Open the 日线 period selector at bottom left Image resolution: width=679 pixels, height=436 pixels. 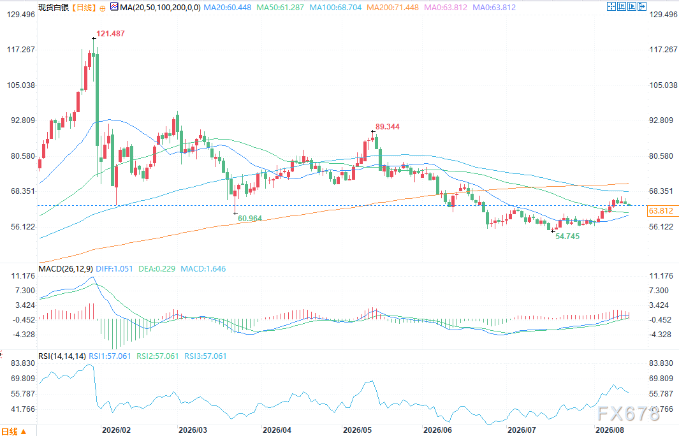[14, 432]
